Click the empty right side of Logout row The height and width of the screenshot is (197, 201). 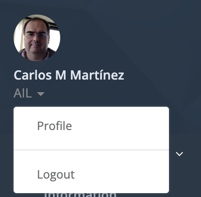point(123,172)
